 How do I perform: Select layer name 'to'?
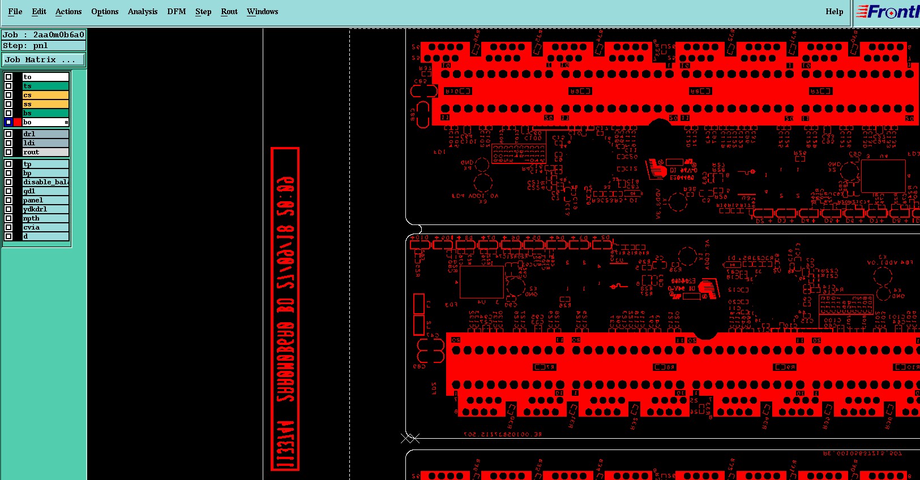[45, 77]
